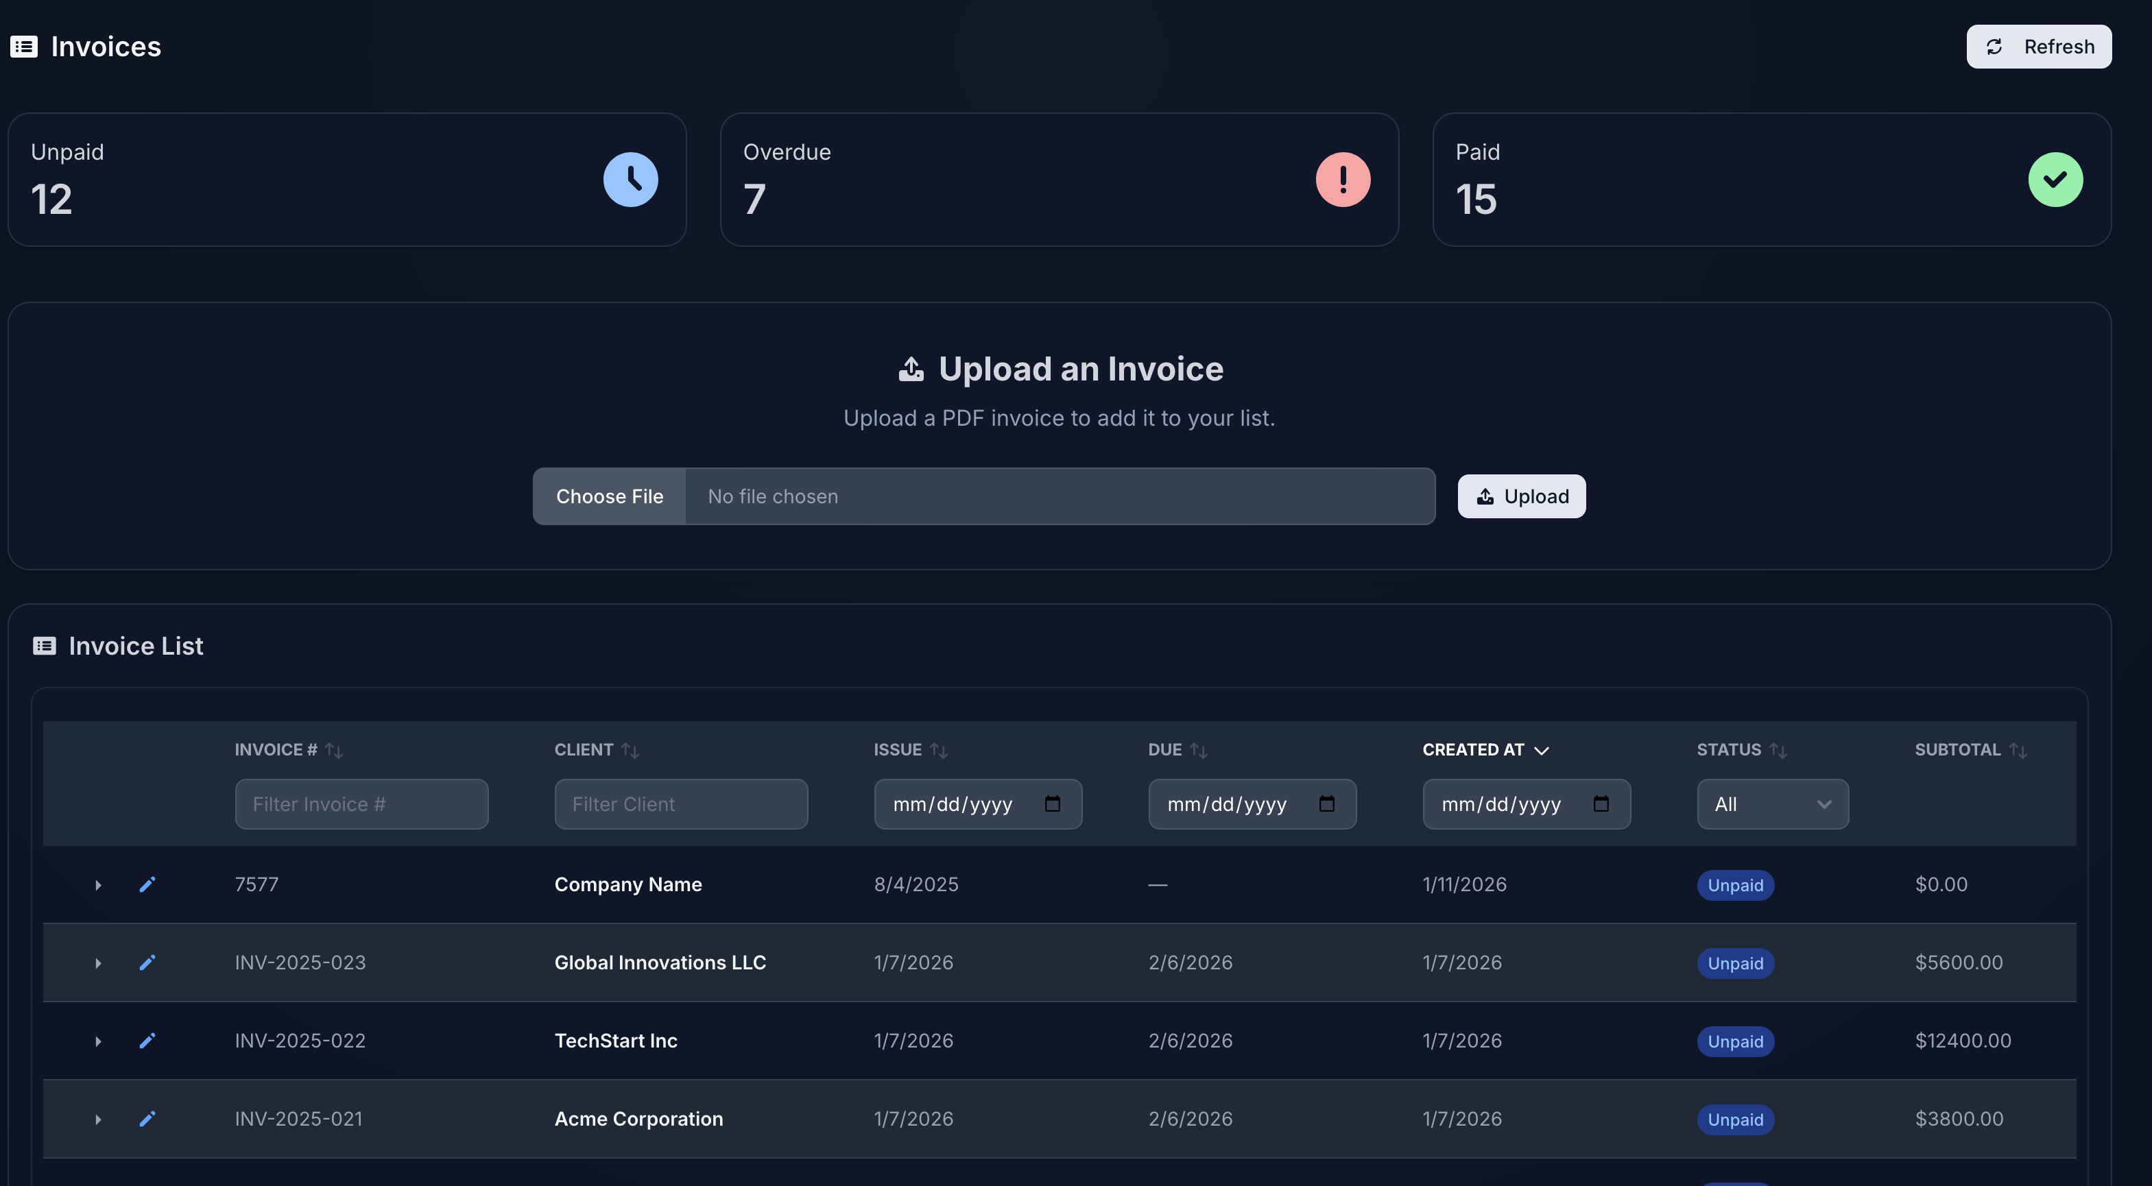Click the Created At sort chevron
This screenshot has height=1186, width=2152.
[1542, 750]
